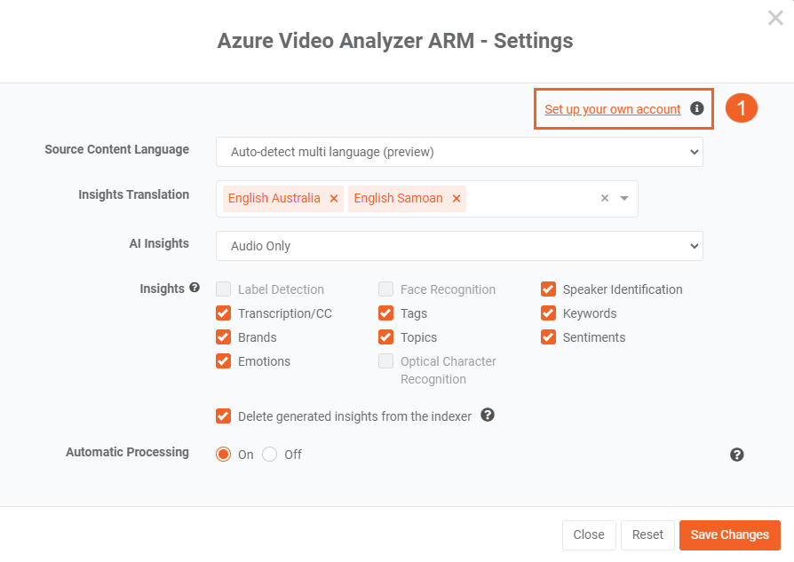794x562 pixels.
Task: Open the AI Insights dropdown
Action: point(459,246)
